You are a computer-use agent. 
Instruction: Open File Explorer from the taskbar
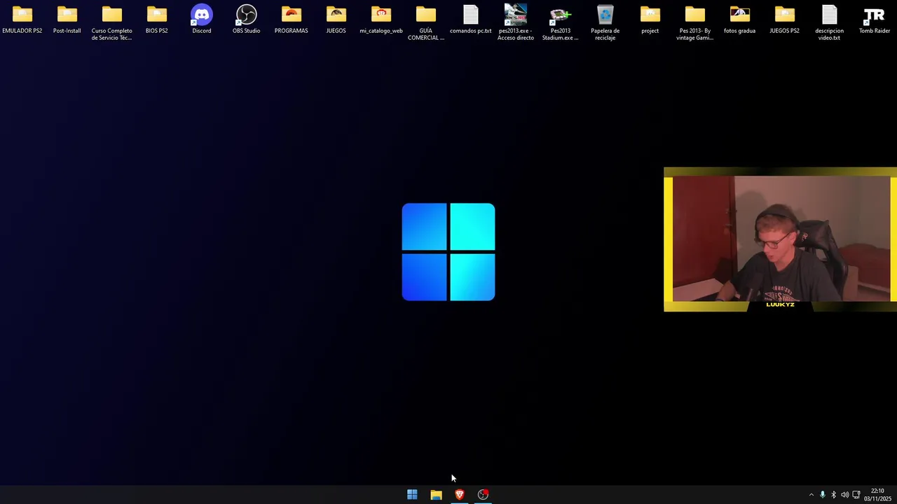click(436, 495)
